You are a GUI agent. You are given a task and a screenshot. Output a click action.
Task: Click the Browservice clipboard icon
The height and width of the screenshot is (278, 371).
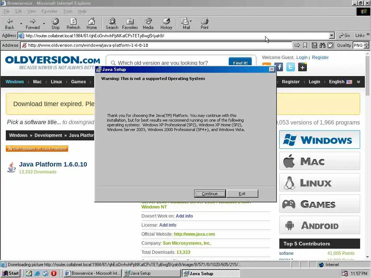[330, 45]
